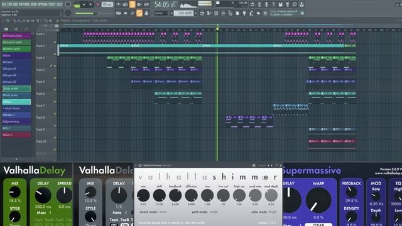Toggle typing keyboard to piano icon
Image resolution: width=402 pixels, height=226 pixels.
click(x=118, y=13)
